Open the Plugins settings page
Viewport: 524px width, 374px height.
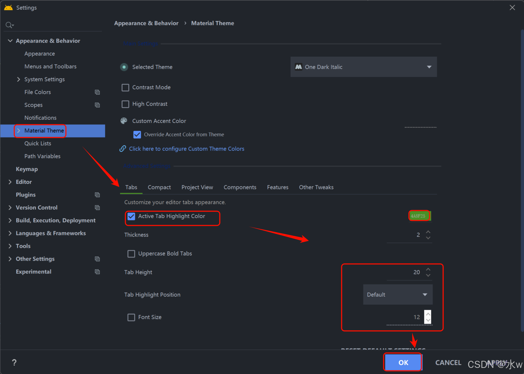pos(26,195)
